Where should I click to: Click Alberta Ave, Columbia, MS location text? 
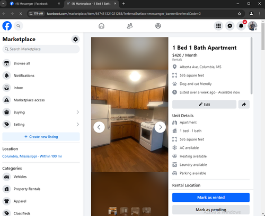200,67
